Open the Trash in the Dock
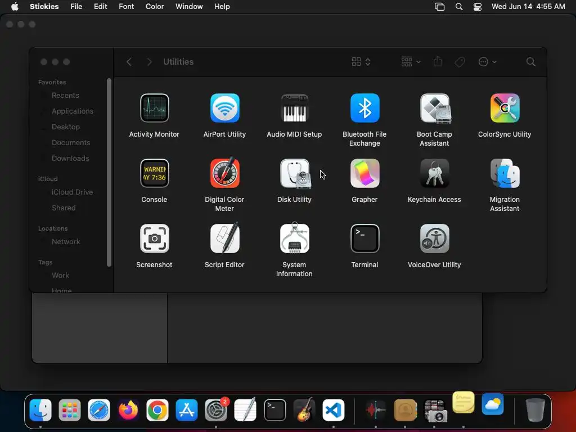This screenshot has width=576, height=432. coord(535,410)
